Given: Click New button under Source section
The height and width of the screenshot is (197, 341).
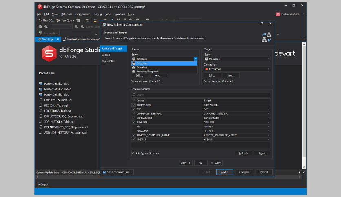Looking at the screenshot, I should [x=158, y=75].
